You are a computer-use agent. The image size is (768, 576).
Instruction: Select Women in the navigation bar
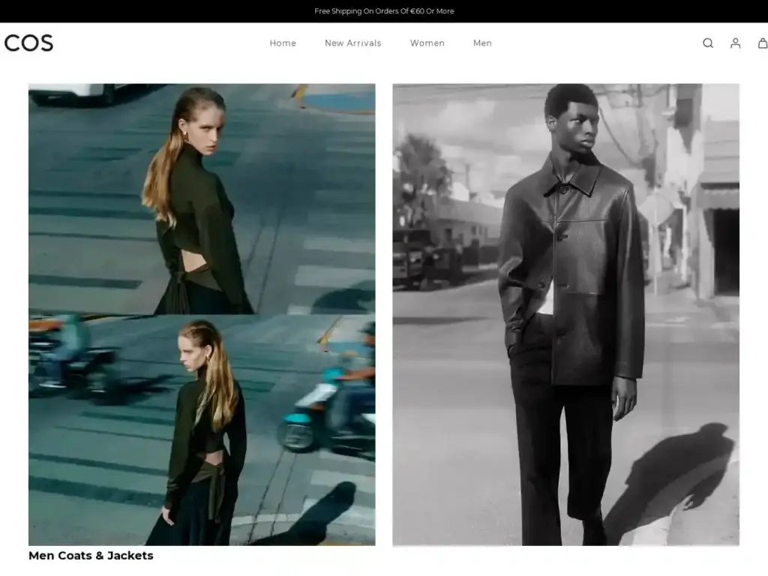[427, 43]
